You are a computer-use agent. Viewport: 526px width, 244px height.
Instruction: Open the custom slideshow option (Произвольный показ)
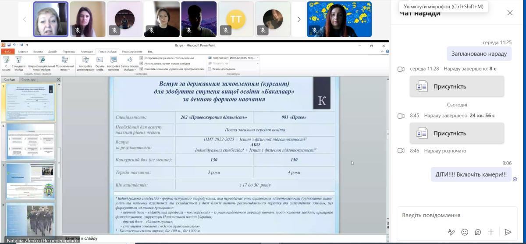tap(64, 64)
